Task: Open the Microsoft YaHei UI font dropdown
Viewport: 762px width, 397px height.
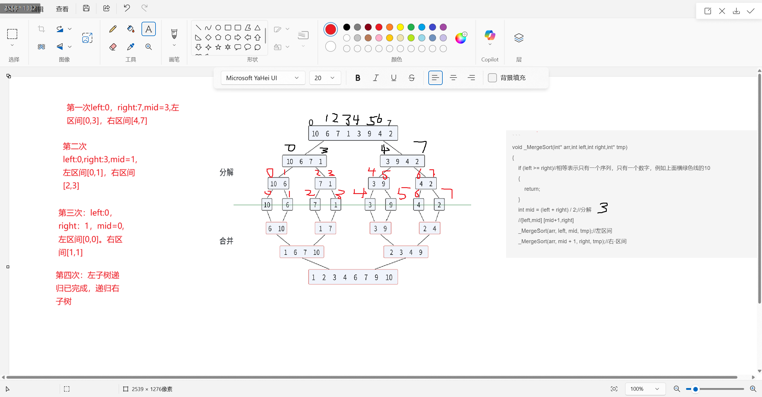Action: [x=263, y=78]
